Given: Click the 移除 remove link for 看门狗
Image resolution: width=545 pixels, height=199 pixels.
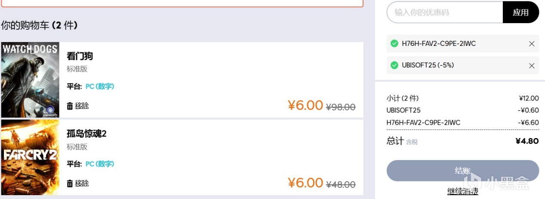Looking at the screenshot, I should 82,106.
